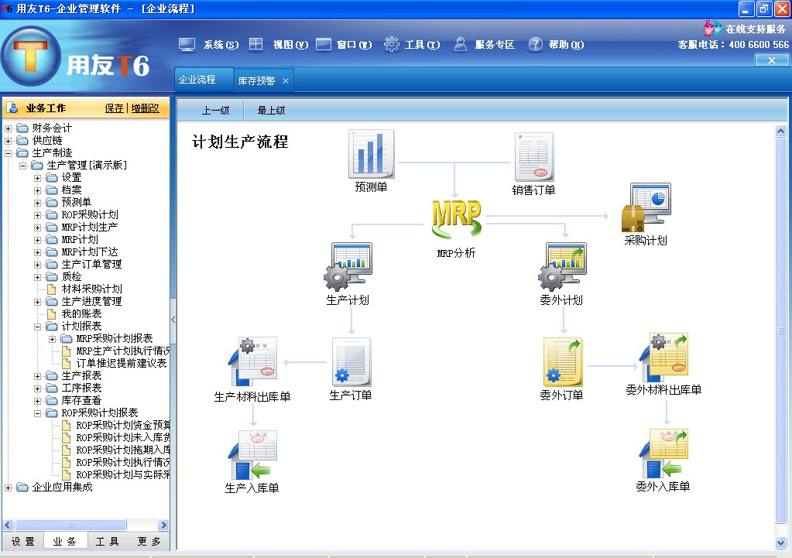792x558 pixels.
Task: Click the grid icon beside 视图(V)
Action: pyautogui.click(x=256, y=44)
